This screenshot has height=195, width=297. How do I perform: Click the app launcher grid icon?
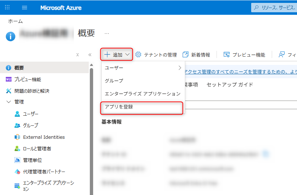tap(7, 8)
